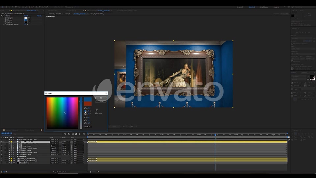Open blend mode dropdown for layer 6 Multiply

54,150
